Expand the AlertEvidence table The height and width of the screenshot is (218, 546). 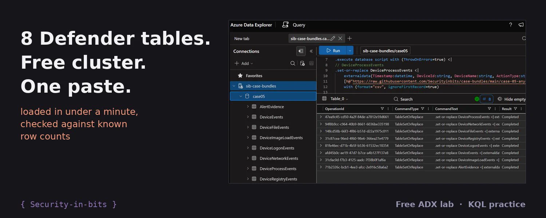248,106
